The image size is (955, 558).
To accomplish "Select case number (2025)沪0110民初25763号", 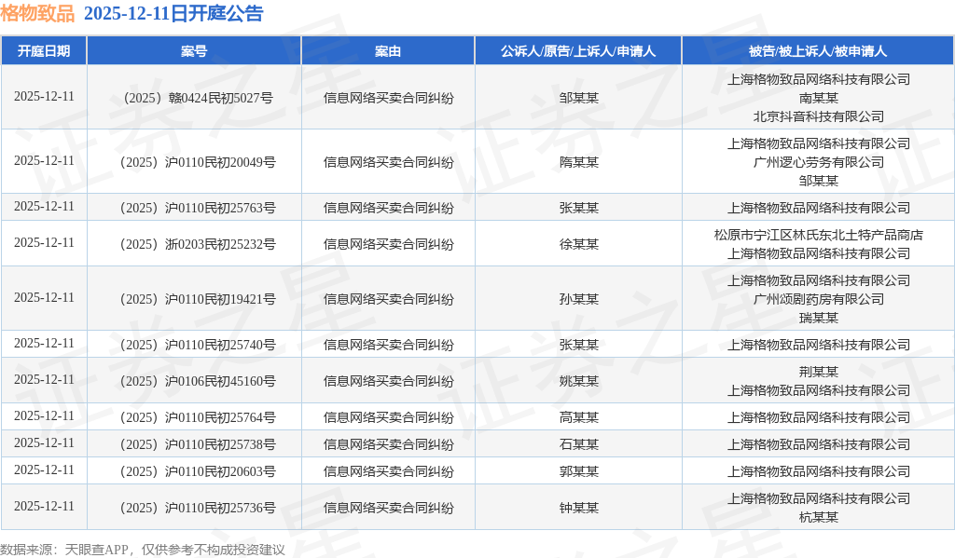I will 198,208.
